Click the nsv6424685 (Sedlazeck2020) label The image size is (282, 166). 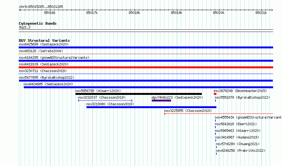48,84
